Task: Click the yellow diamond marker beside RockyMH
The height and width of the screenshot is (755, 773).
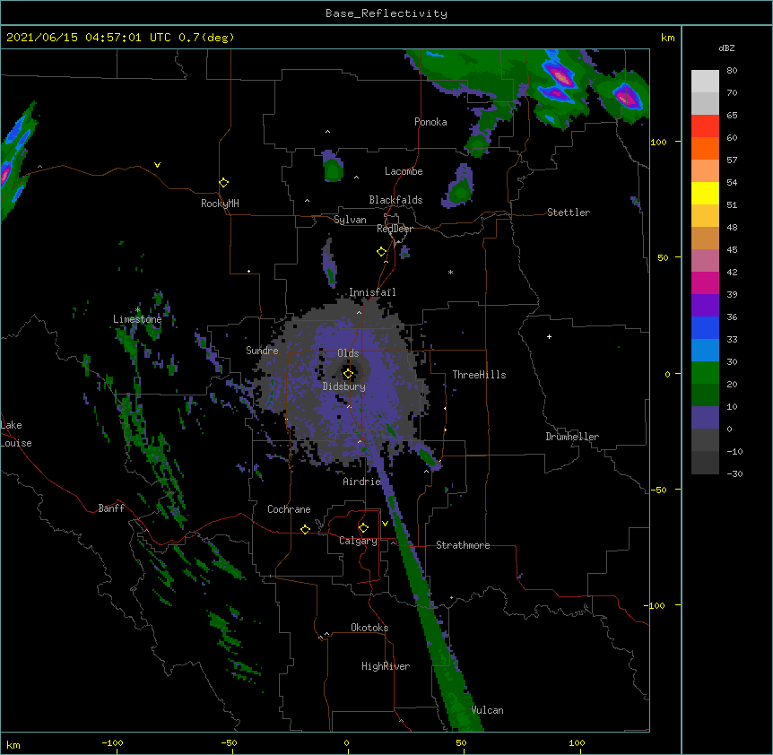Action: click(x=224, y=183)
